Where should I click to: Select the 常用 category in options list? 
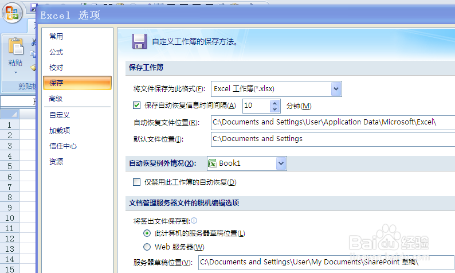[56, 36]
